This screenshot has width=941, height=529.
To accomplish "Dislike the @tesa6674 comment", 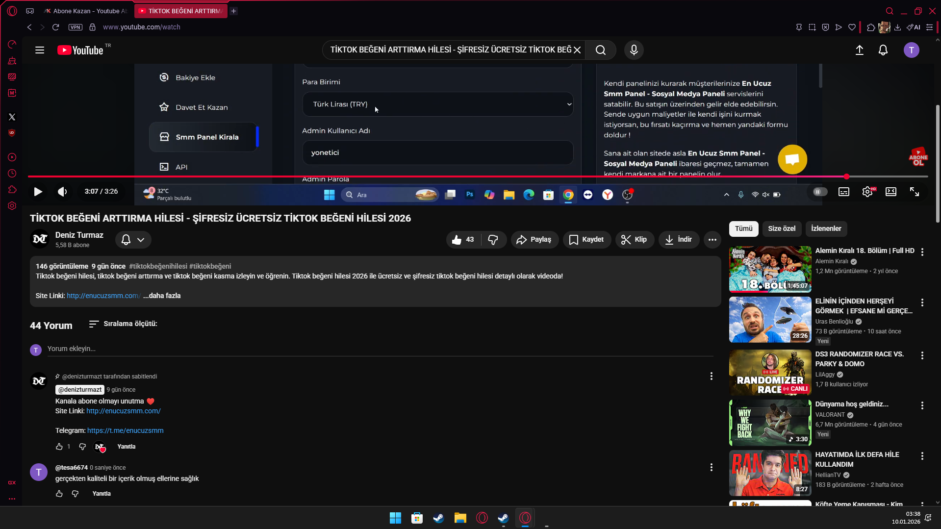I will 75,494.
